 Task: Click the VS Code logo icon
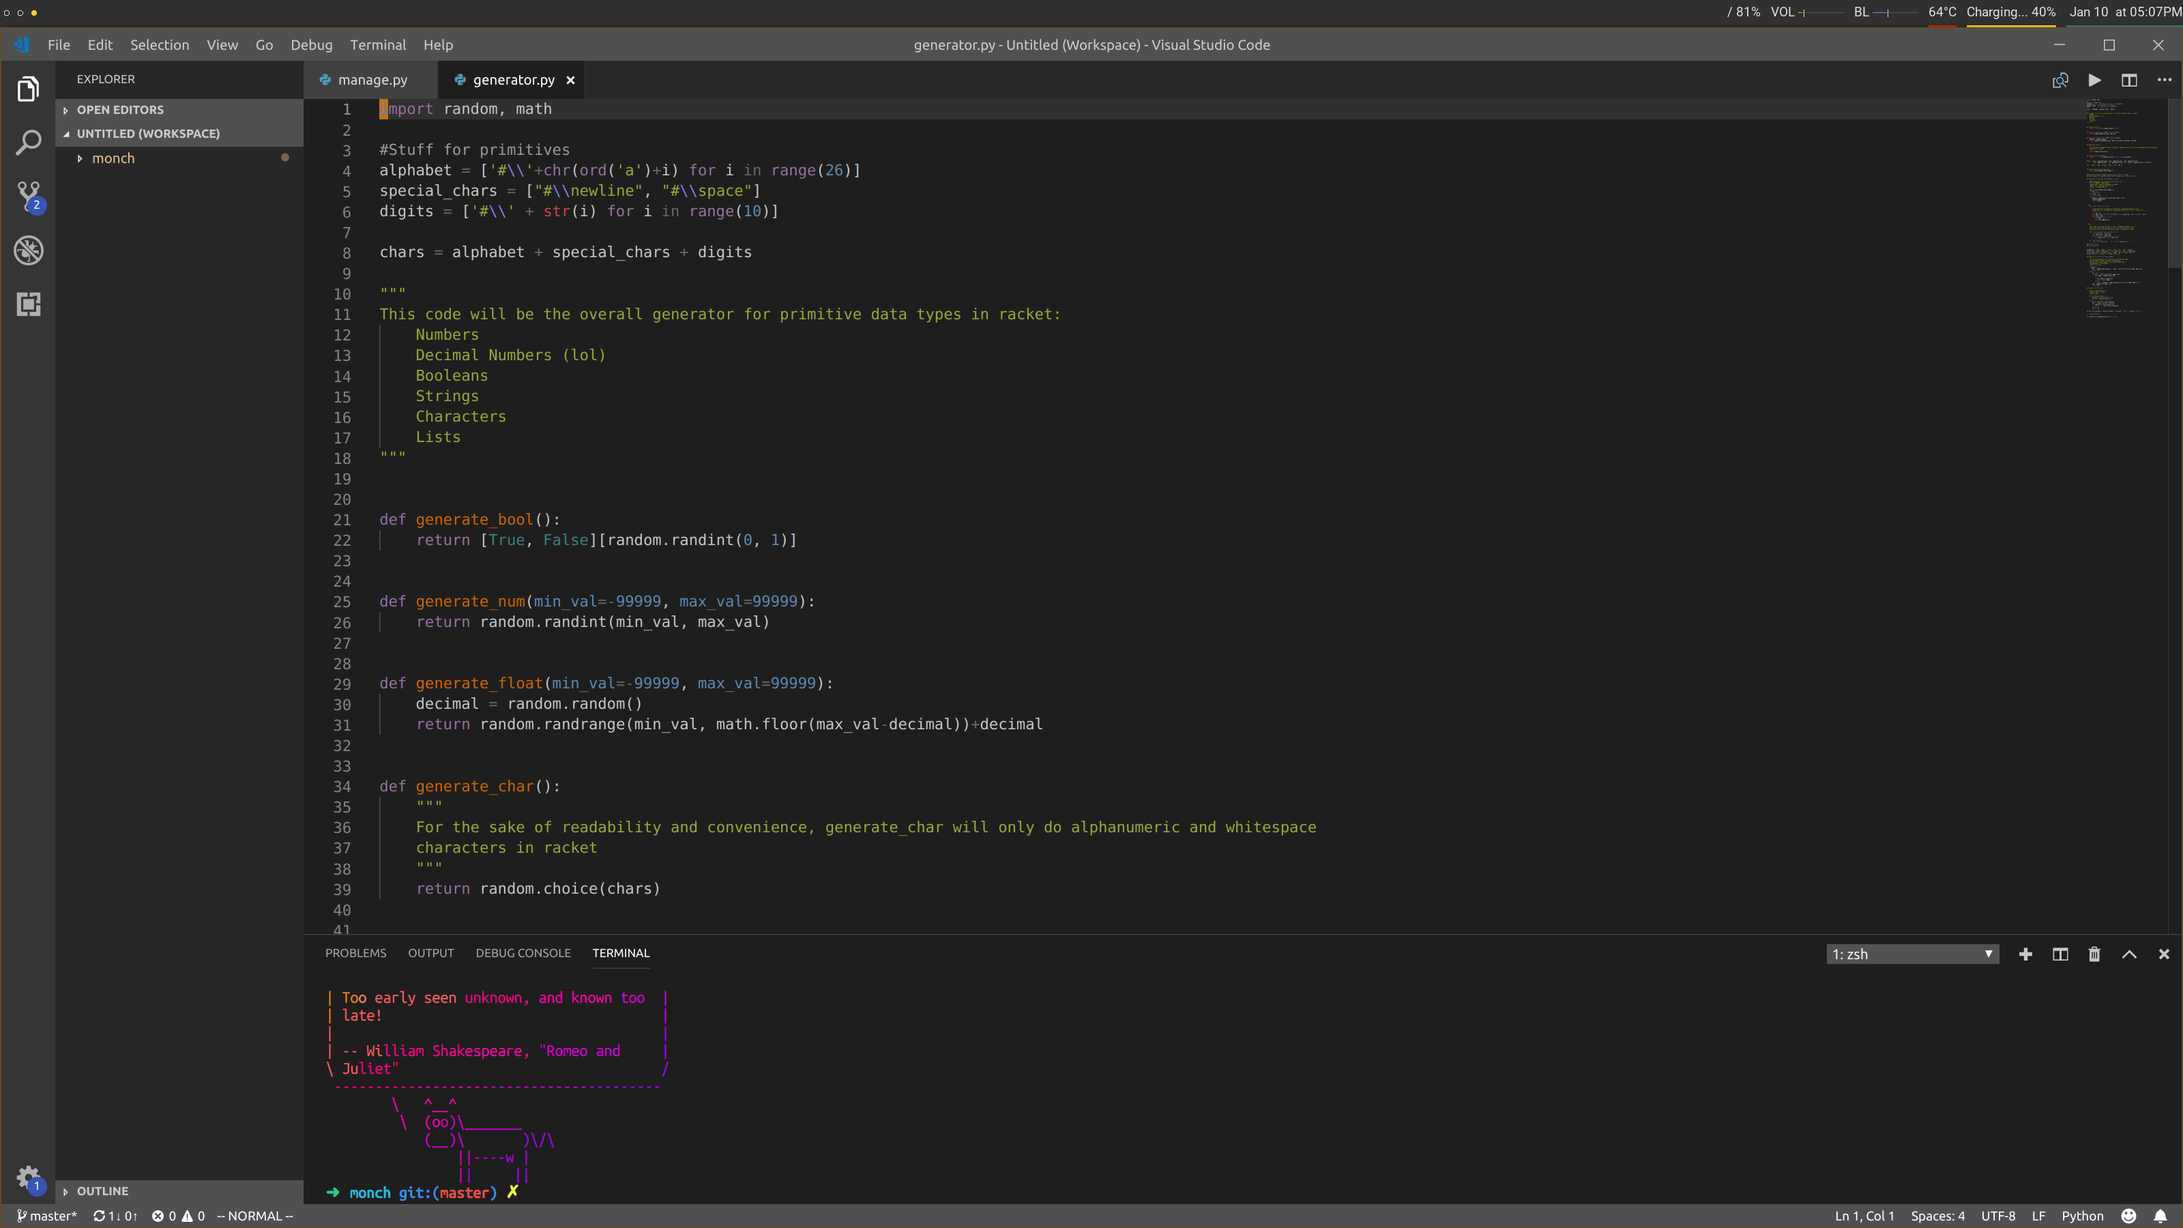coord(21,45)
